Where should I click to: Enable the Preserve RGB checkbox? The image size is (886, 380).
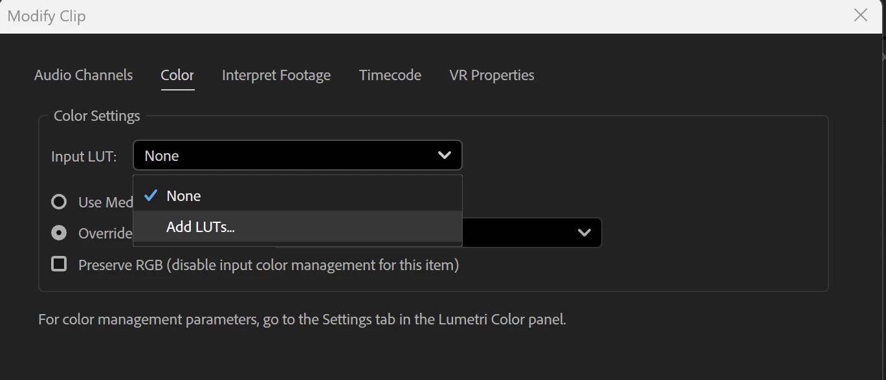pyautogui.click(x=59, y=264)
